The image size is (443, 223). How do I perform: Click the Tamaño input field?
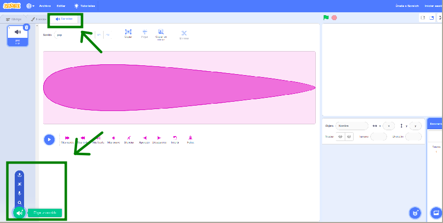[x=379, y=137]
